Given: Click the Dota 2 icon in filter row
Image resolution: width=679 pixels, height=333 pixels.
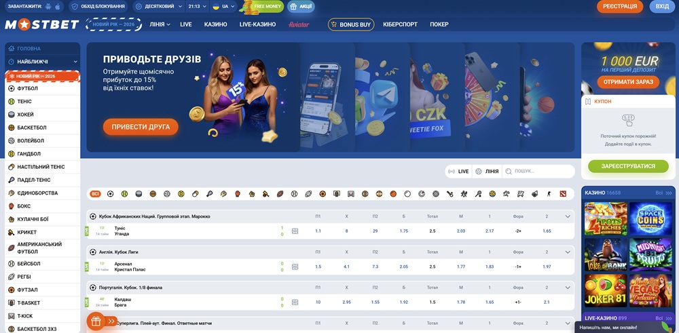Looking at the screenshot, I should coord(562,194).
